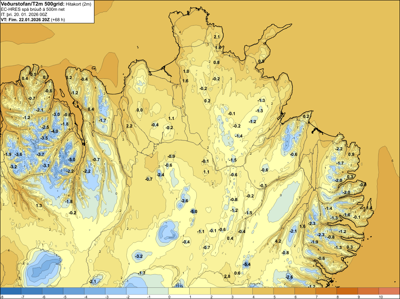Click the 'IT: þri. 20. 01. 2026 00Z' line
Screen dimensions: 400x299
24,14
